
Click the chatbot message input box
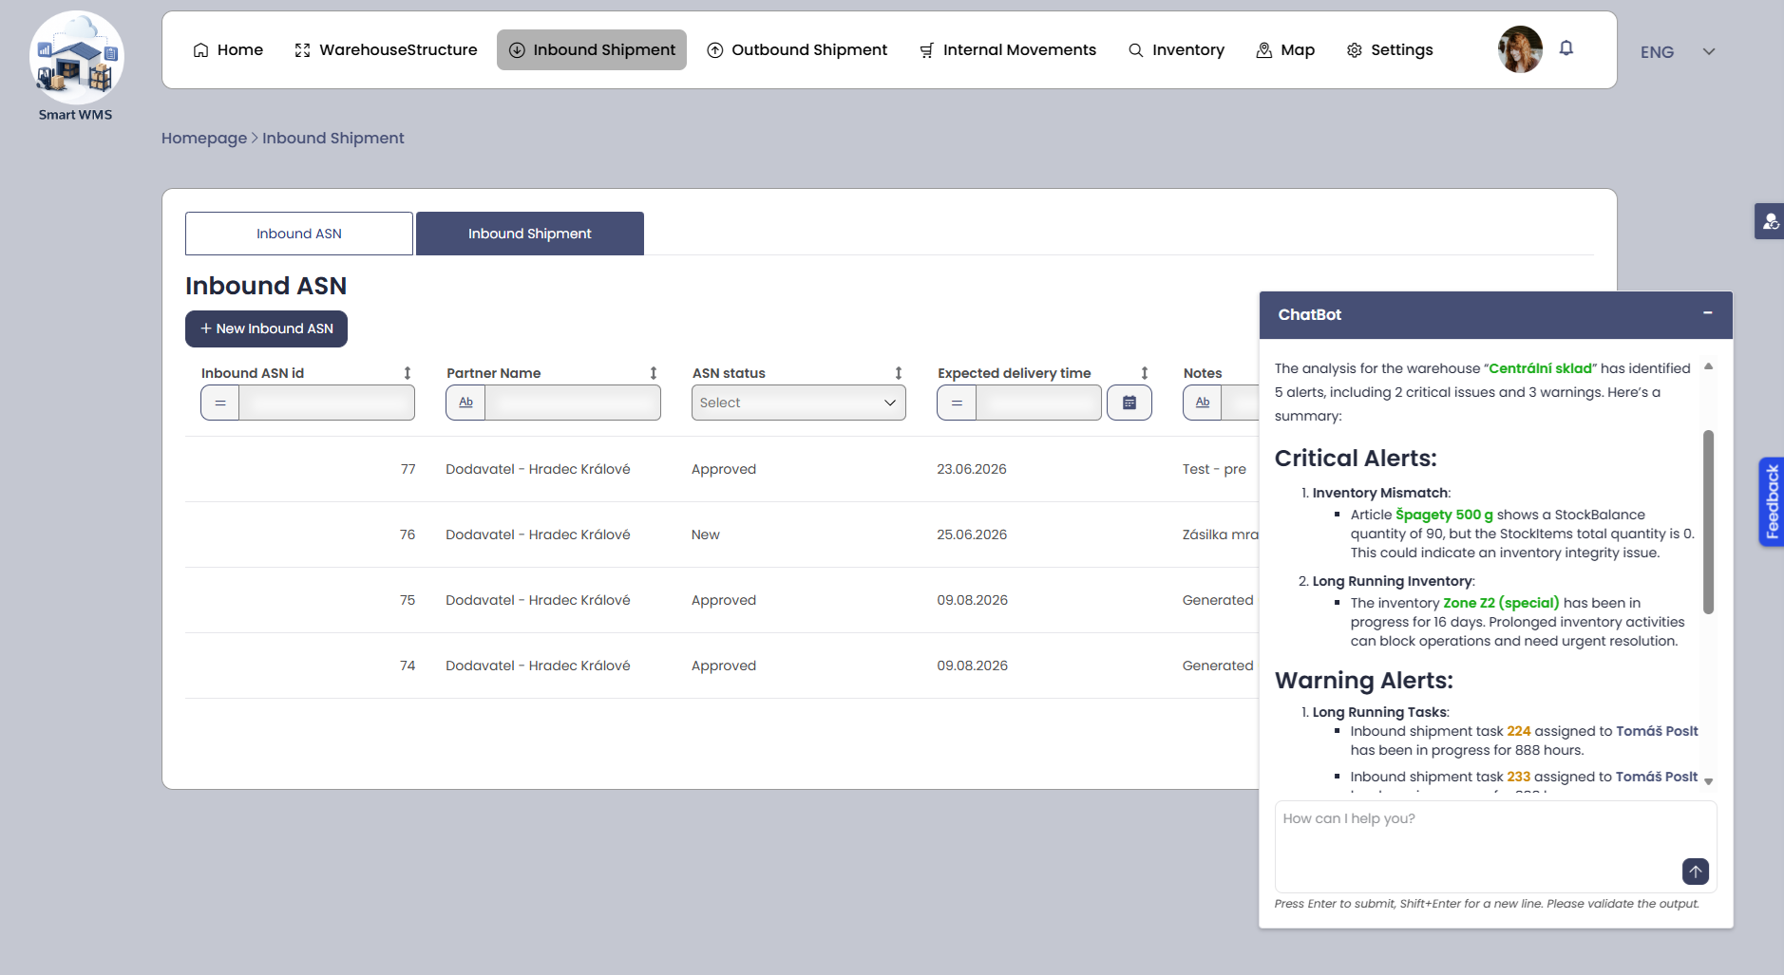tap(1496, 846)
